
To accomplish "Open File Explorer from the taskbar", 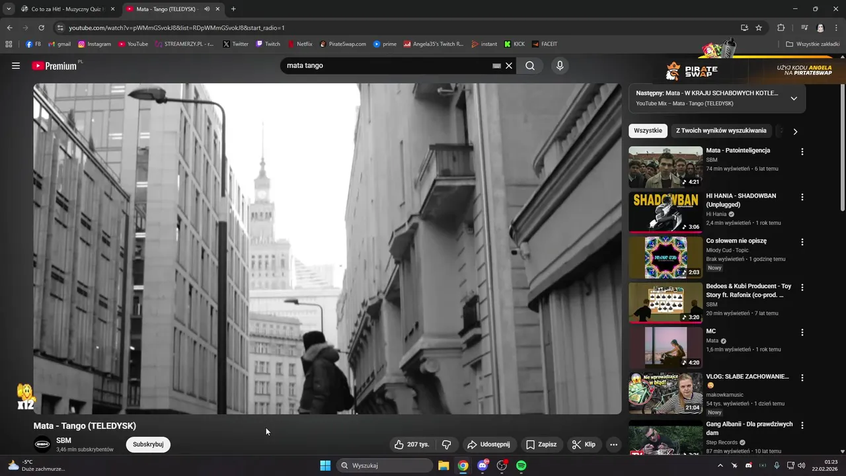I will click(x=443, y=465).
